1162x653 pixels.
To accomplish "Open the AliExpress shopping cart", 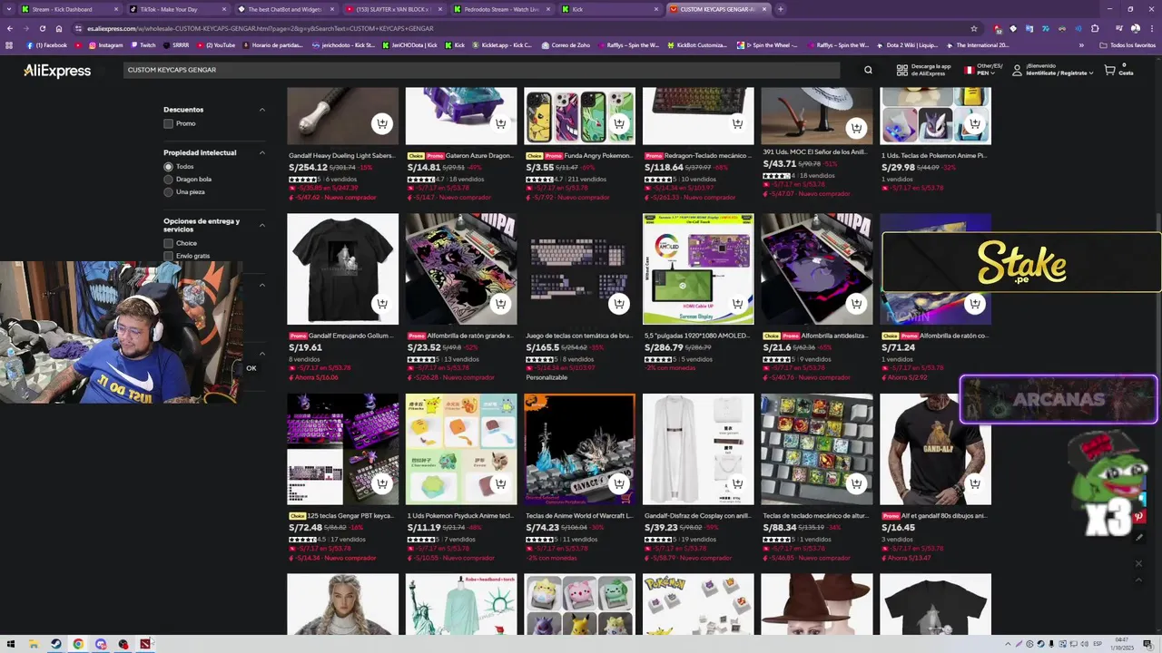I will click(x=1118, y=70).
